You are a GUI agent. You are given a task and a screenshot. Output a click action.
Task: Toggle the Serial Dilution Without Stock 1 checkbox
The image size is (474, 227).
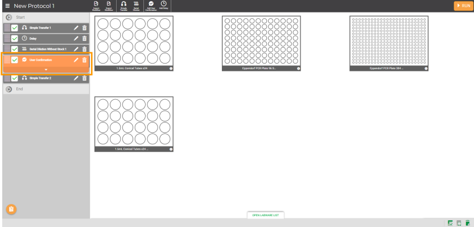(x=15, y=49)
